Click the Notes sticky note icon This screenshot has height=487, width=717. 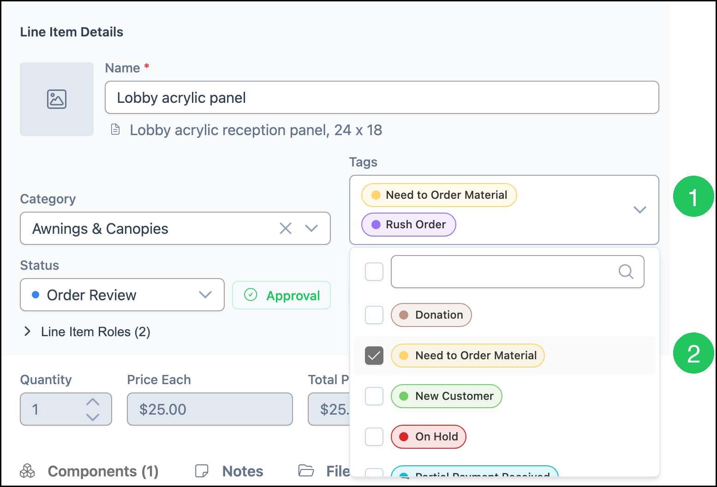click(x=202, y=471)
